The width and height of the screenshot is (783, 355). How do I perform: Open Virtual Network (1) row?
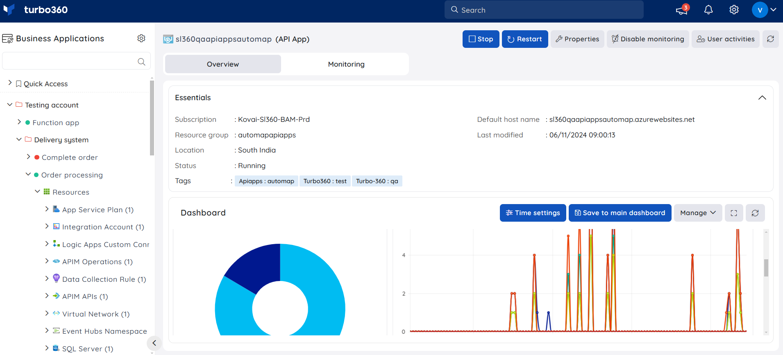(96, 314)
